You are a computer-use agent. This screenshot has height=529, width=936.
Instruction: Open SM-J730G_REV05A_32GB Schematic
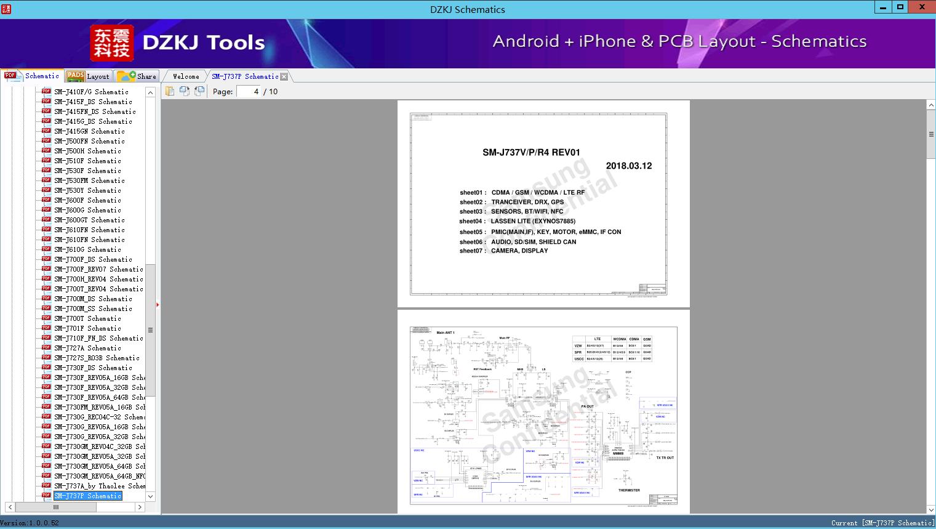(100, 437)
